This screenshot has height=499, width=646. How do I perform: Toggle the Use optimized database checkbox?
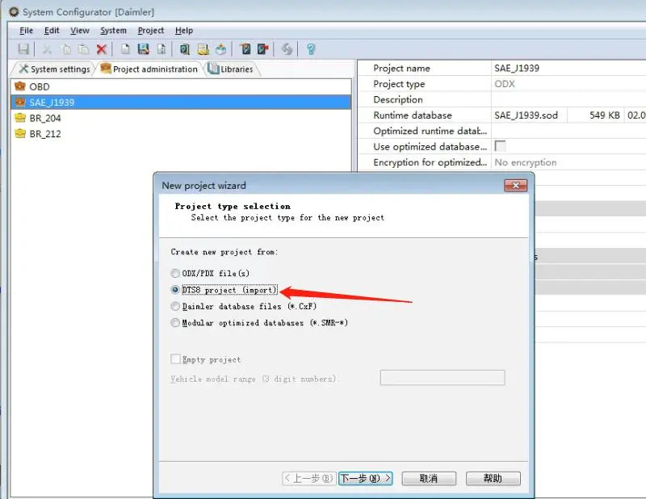(x=500, y=147)
